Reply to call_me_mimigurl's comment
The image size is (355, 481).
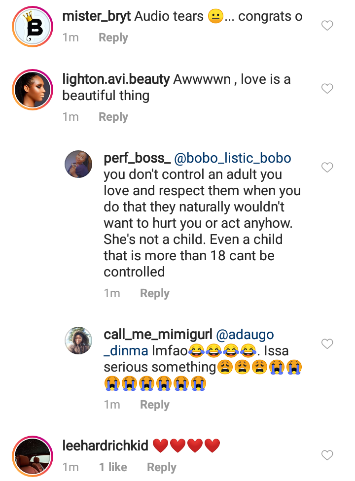point(154,405)
